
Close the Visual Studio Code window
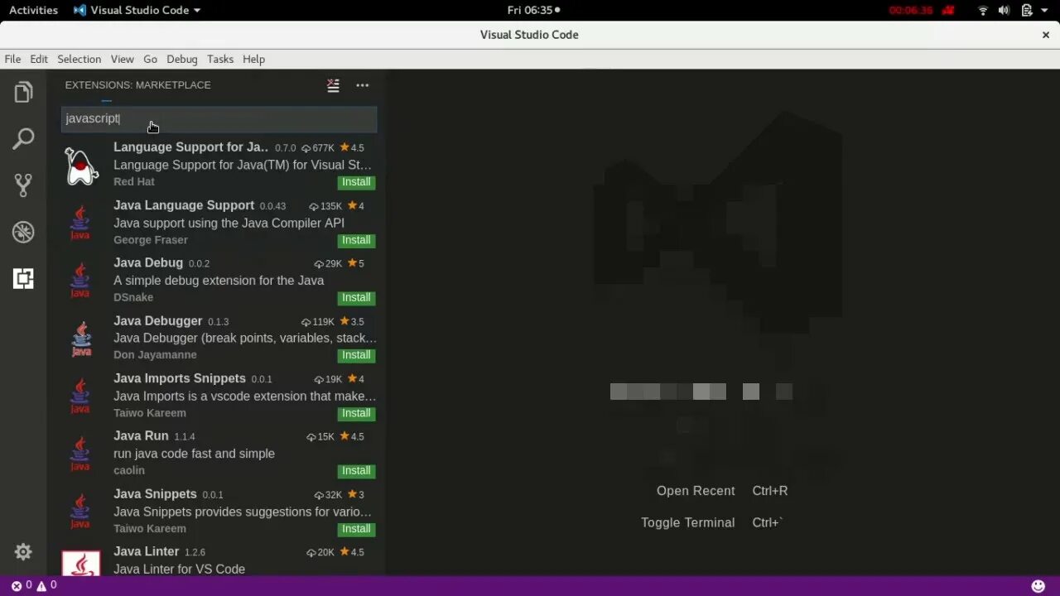(x=1045, y=35)
